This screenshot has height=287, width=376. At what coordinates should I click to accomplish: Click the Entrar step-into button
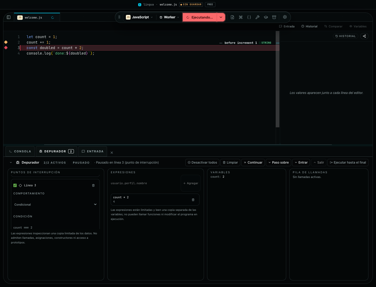pyautogui.click(x=301, y=163)
